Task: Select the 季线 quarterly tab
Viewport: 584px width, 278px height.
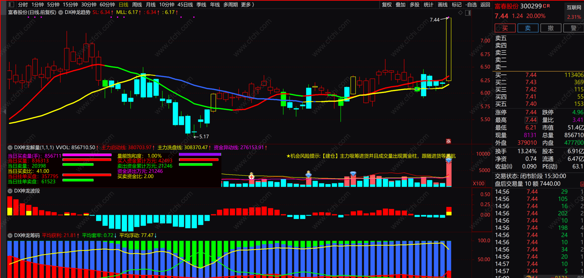Action: pyautogui.click(x=201, y=4)
